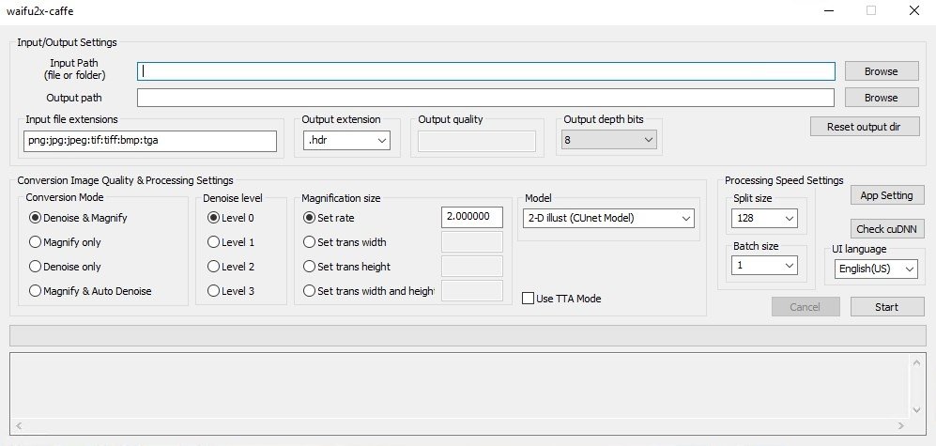The height and width of the screenshot is (446, 936).
Task: Choose denoise Level 3
Action: (x=230, y=291)
